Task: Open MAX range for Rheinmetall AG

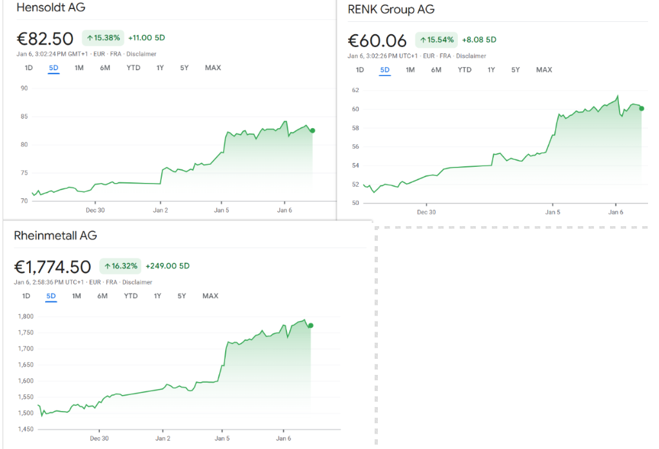Action: tap(210, 296)
